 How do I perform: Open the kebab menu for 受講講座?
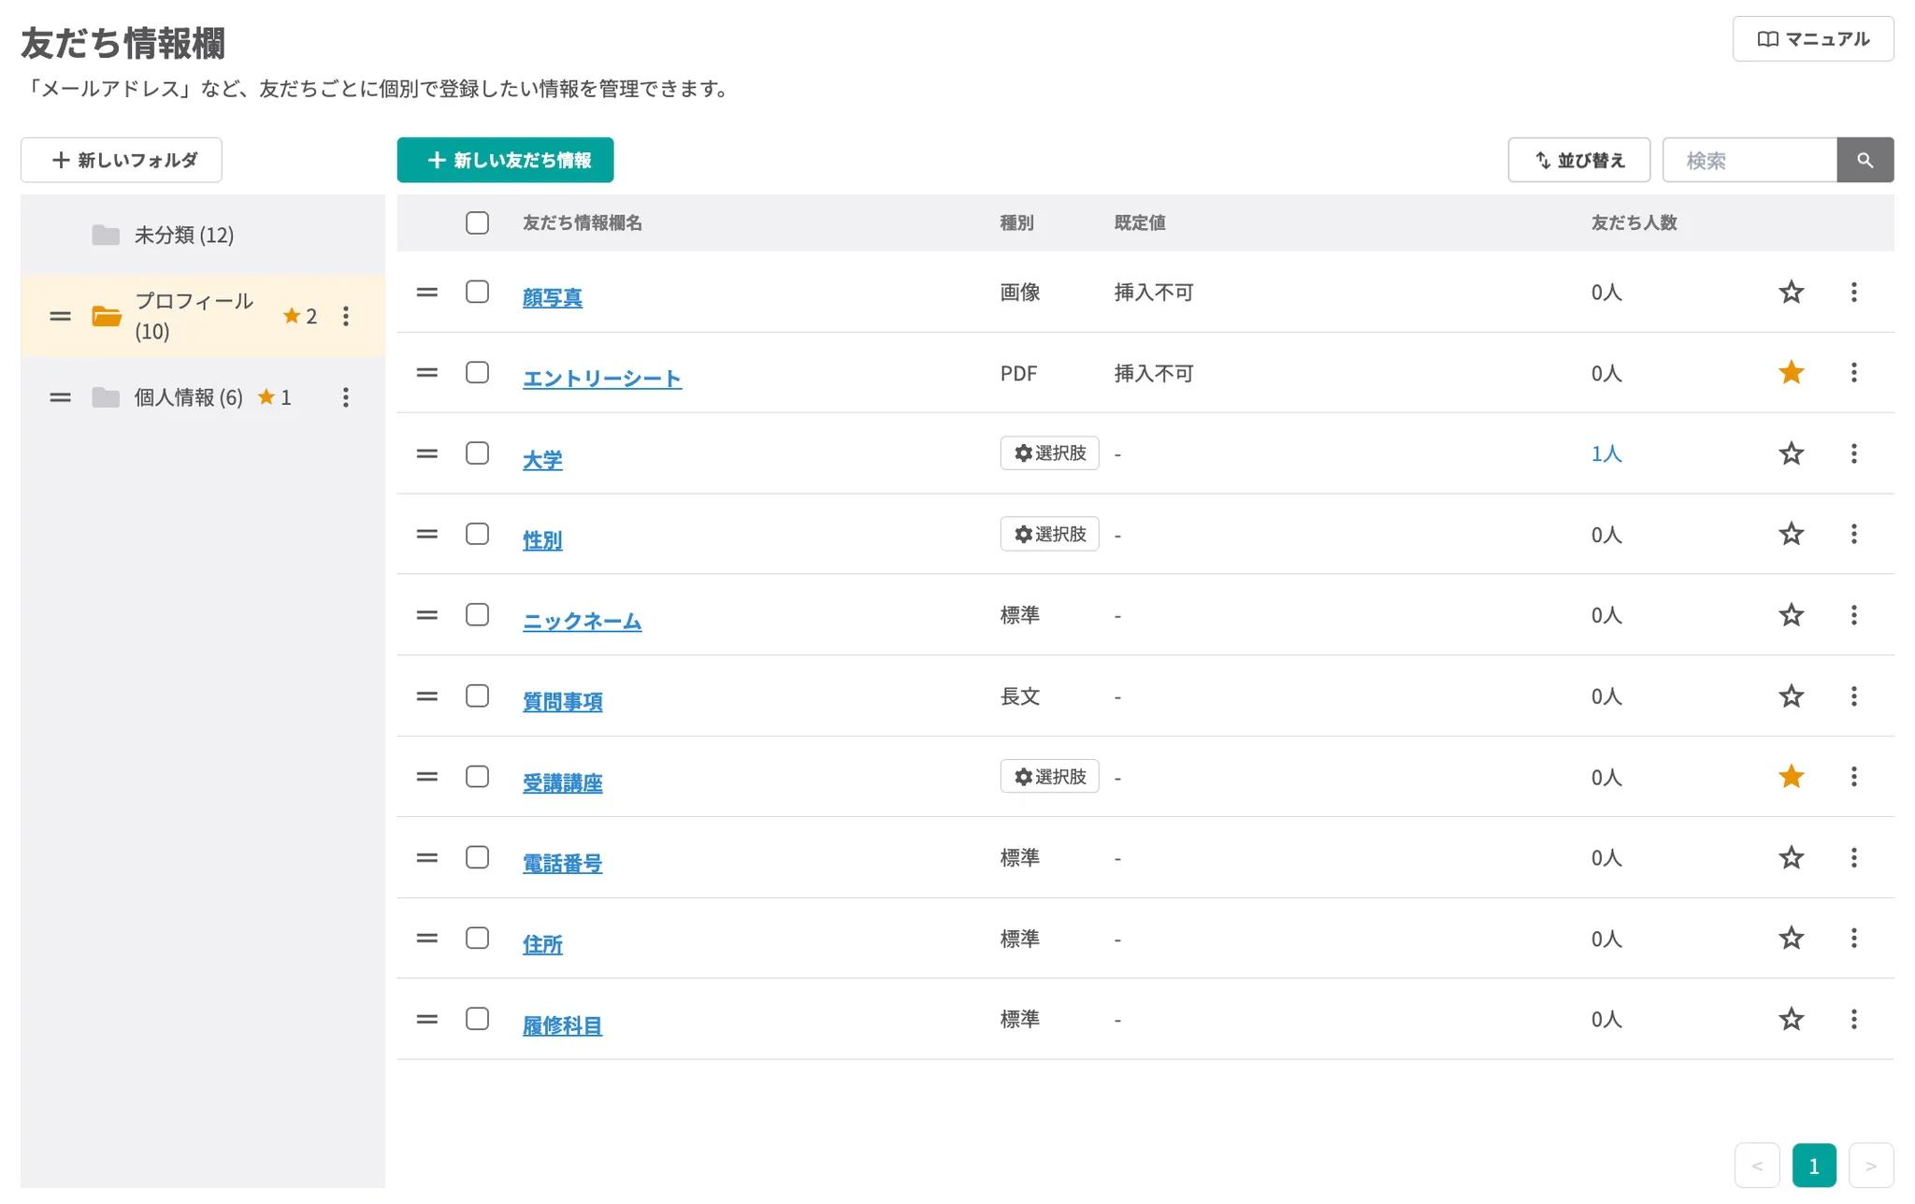tap(1854, 777)
